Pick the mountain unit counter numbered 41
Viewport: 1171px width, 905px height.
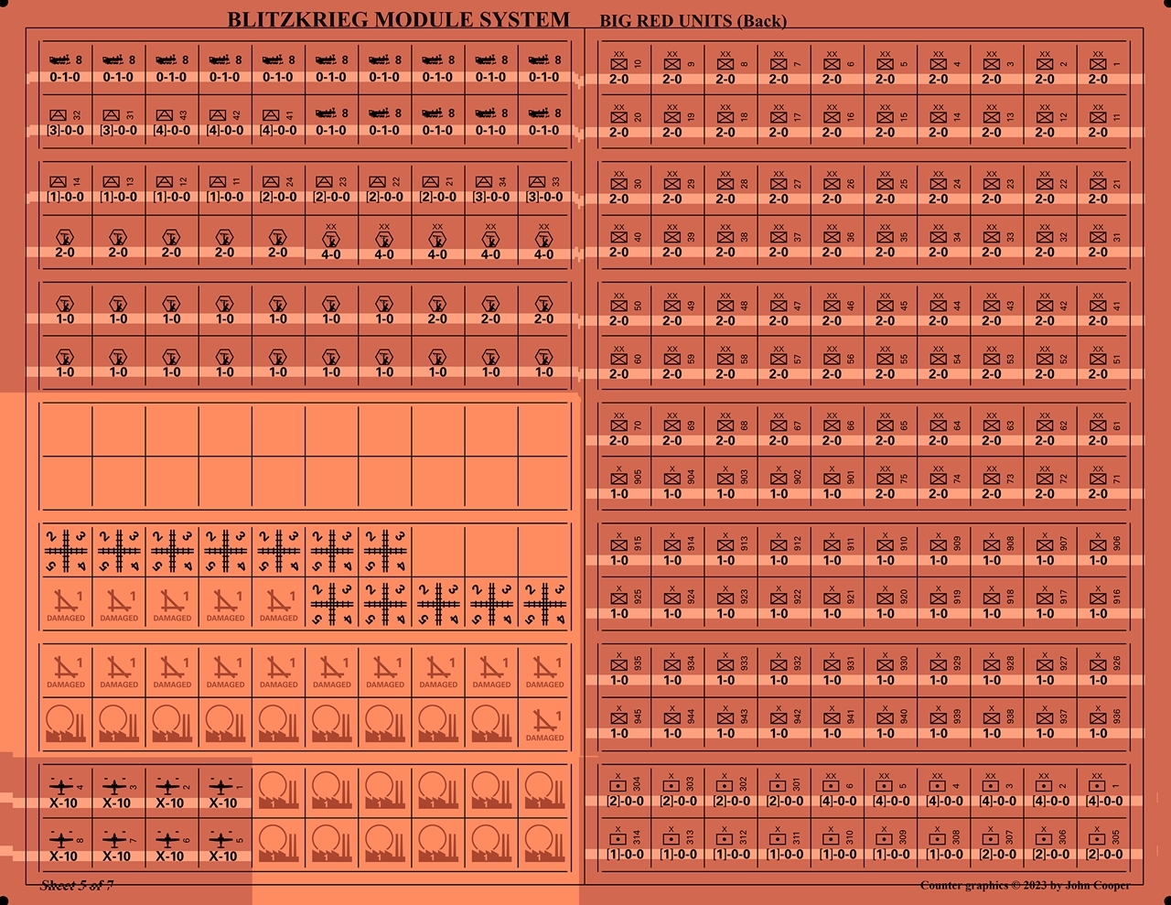click(x=277, y=122)
